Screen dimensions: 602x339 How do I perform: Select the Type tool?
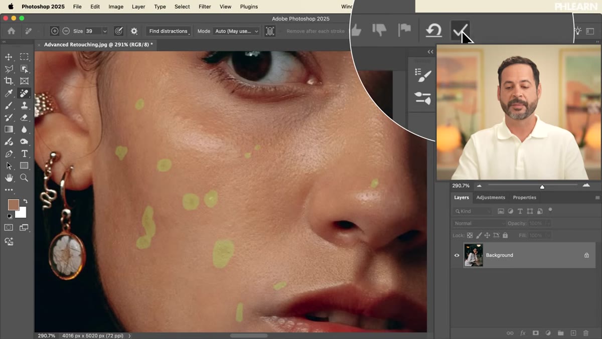click(x=24, y=154)
